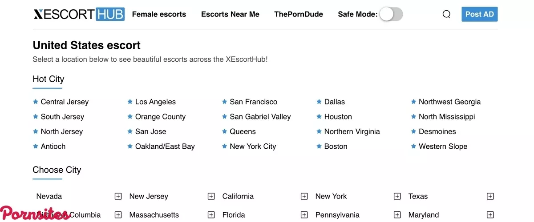The width and height of the screenshot is (534, 222).
Task: Open Escorts Near Me menu item
Action: (230, 14)
